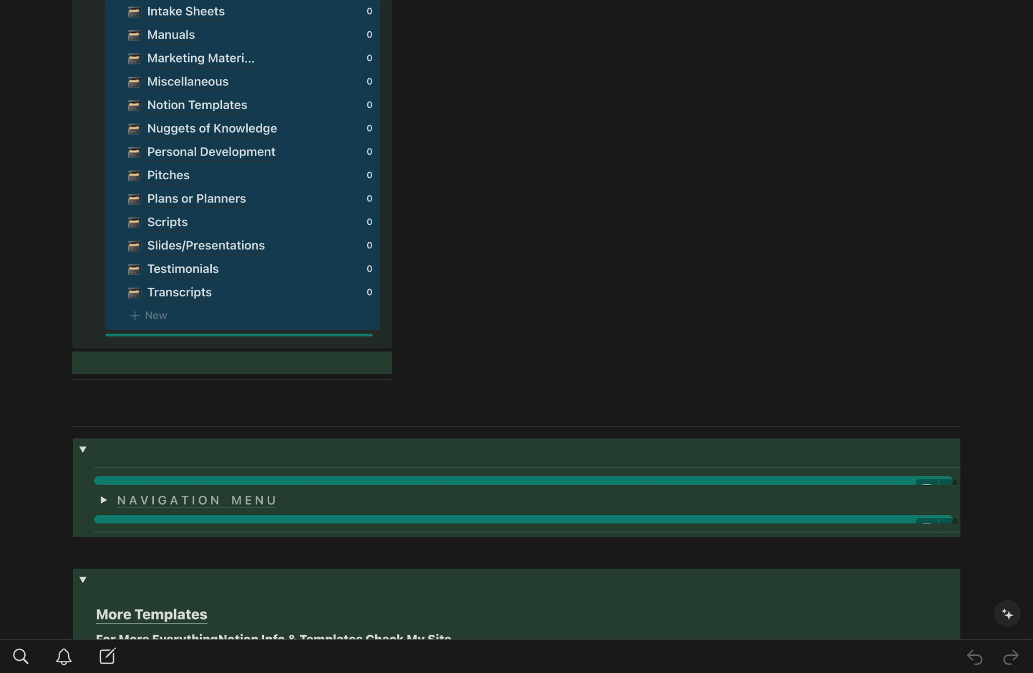The width and height of the screenshot is (1033, 673).
Task: Open the Personal Development entry
Action: pos(211,152)
